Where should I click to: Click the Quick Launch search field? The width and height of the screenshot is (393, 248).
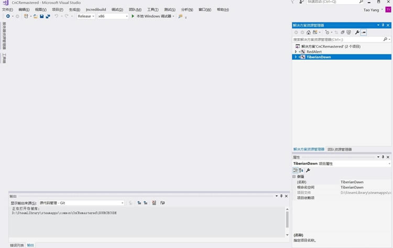[x=333, y=2]
